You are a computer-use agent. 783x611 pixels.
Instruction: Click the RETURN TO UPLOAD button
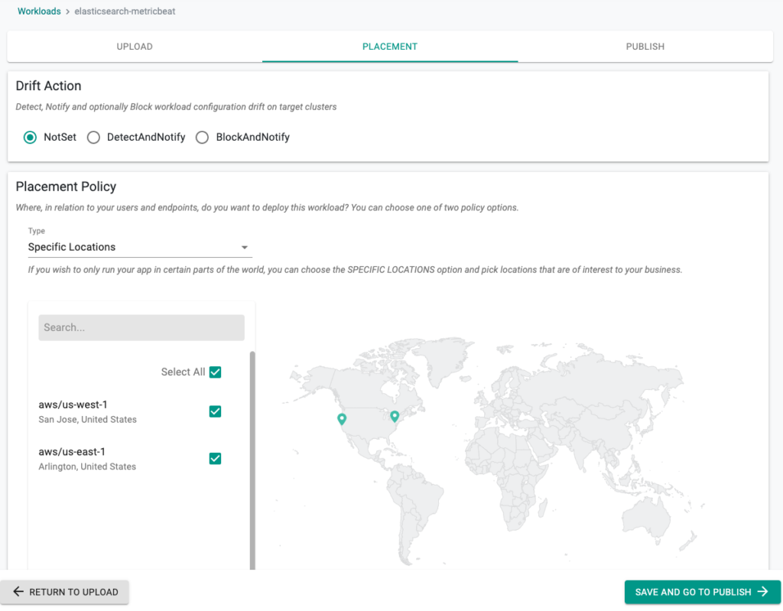click(64, 592)
